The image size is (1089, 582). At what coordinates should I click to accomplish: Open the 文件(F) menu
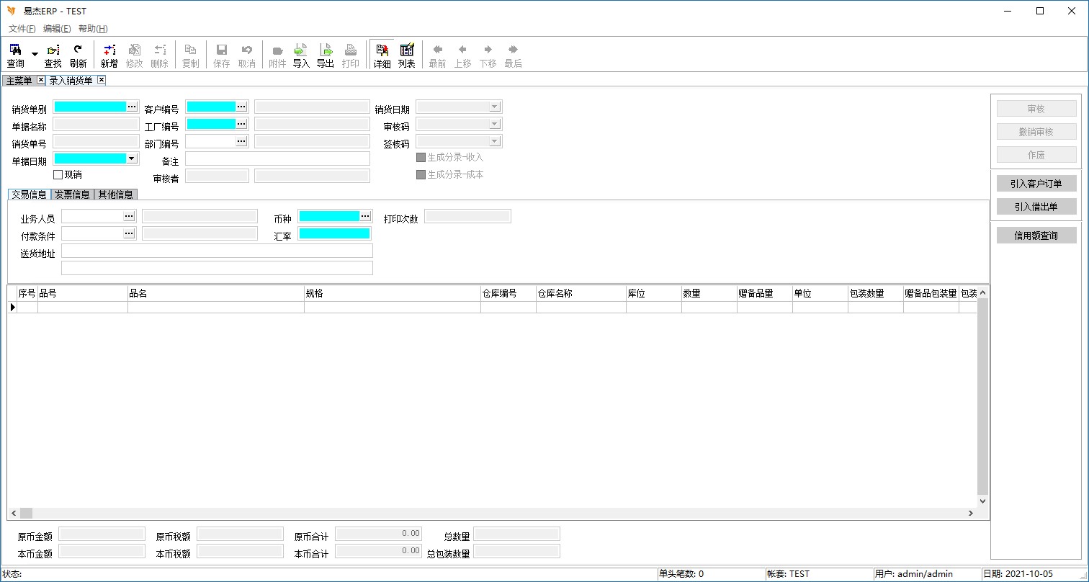click(22, 29)
